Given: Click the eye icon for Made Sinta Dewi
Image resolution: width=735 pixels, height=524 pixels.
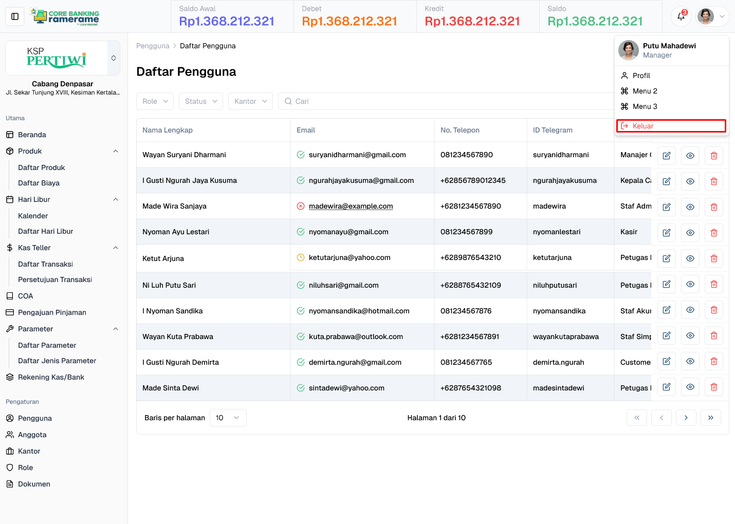Looking at the screenshot, I should tap(690, 387).
